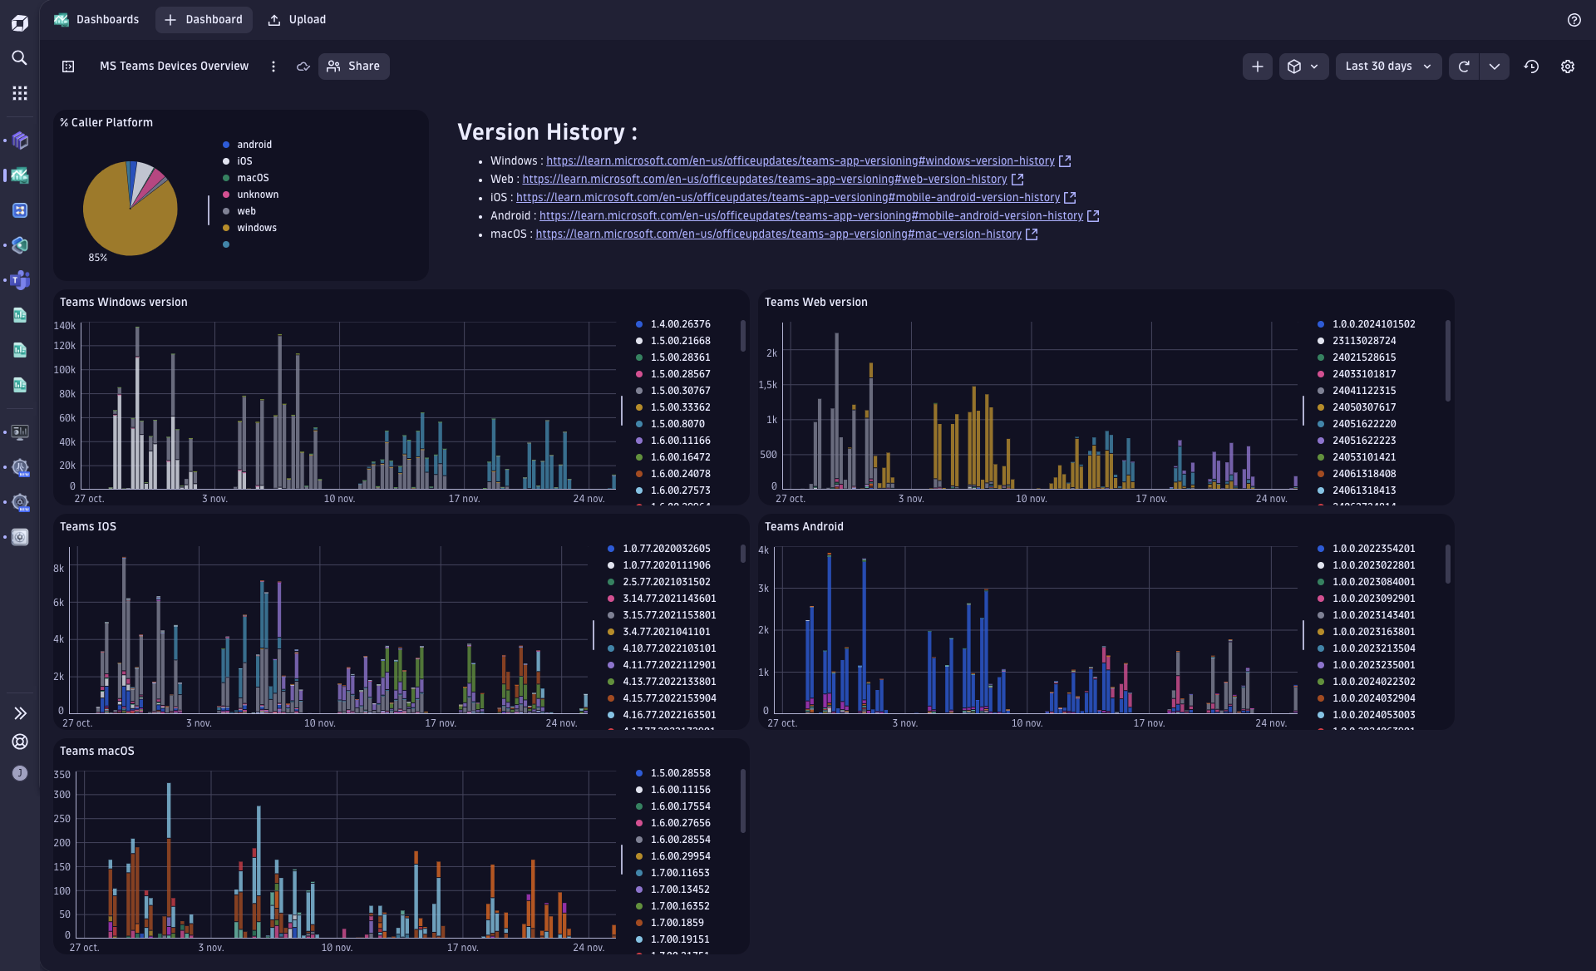Click legend entry 1.7.00.19151
Image resolution: width=1596 pixels, height=971 pixels.
click(x=673, y=939)
